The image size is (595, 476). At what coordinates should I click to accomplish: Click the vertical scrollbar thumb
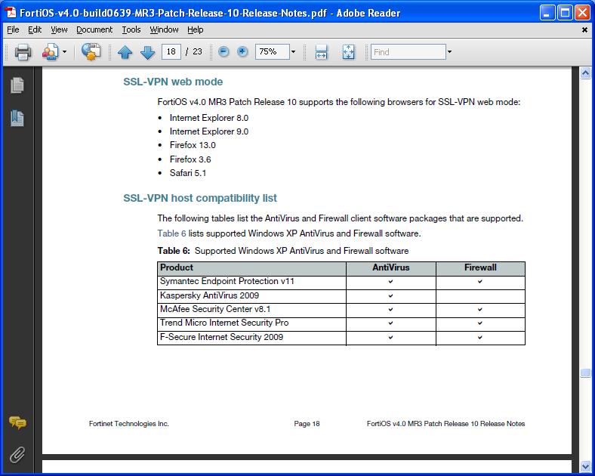(x=585, y=372)
